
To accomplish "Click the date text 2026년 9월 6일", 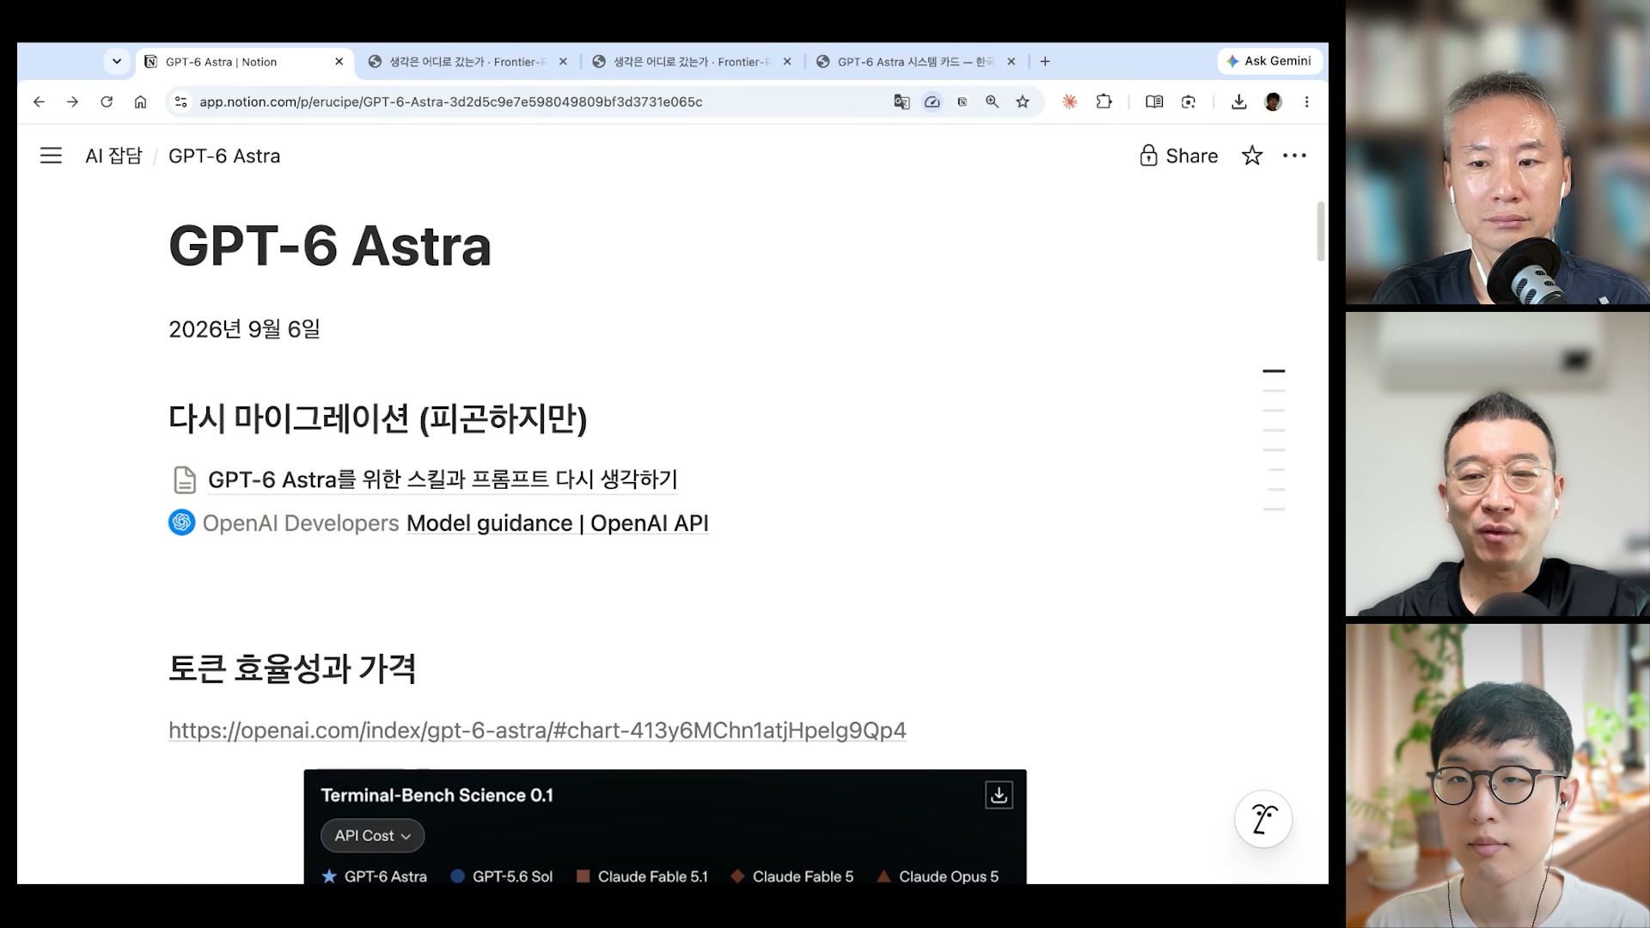I will pos(244,329).
